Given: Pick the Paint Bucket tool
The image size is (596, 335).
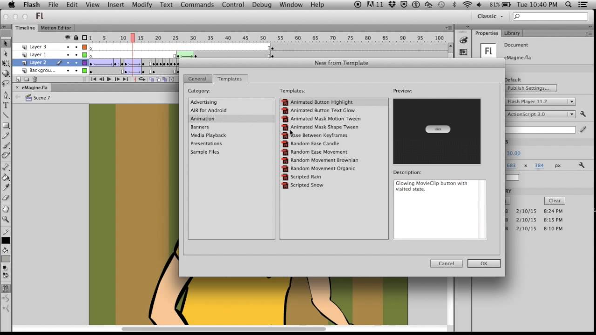Looking at the screenshot, I should point(6,177).
